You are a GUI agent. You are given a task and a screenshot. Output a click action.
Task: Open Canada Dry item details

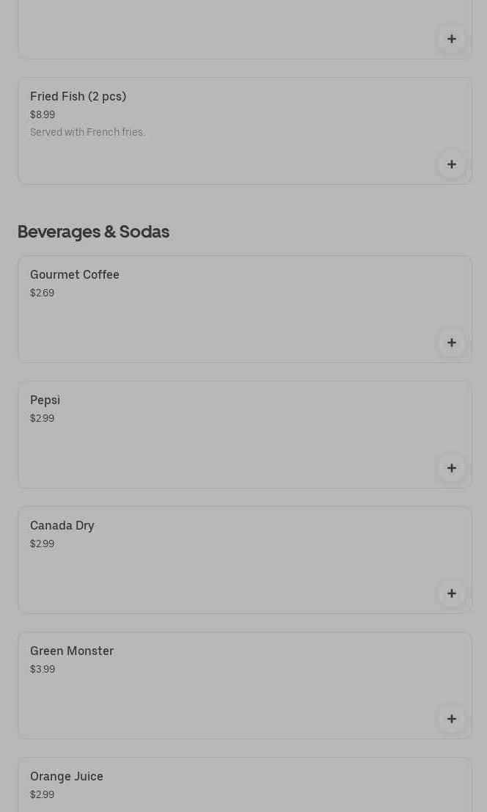pos(62,526)
